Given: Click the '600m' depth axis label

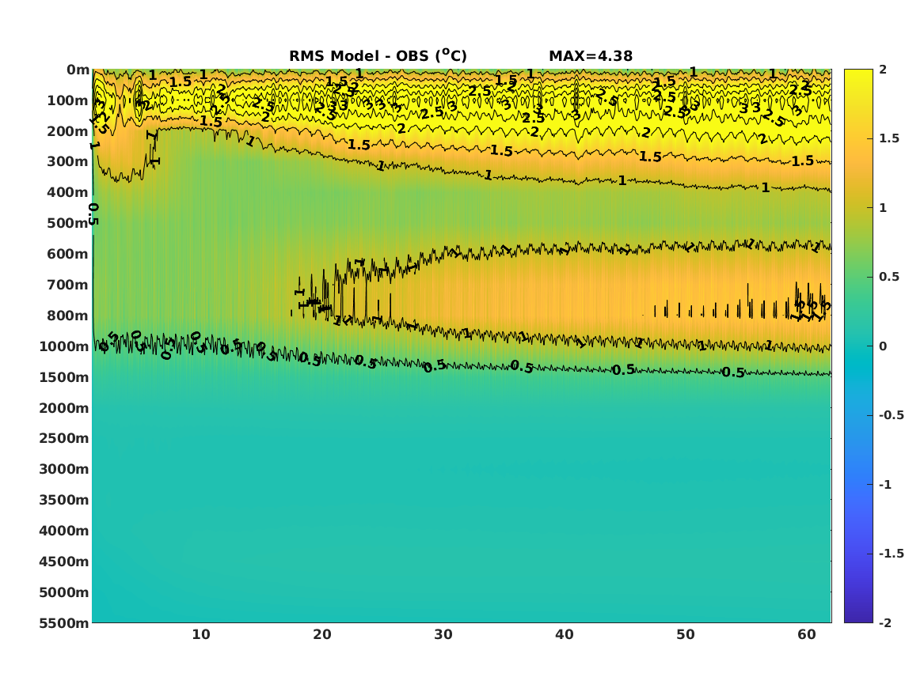Looking at the screenshot, I should (68, 254).
